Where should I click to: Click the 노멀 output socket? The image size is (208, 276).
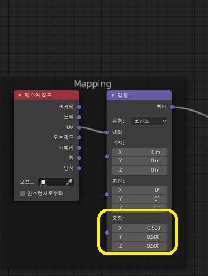(79, 117)
